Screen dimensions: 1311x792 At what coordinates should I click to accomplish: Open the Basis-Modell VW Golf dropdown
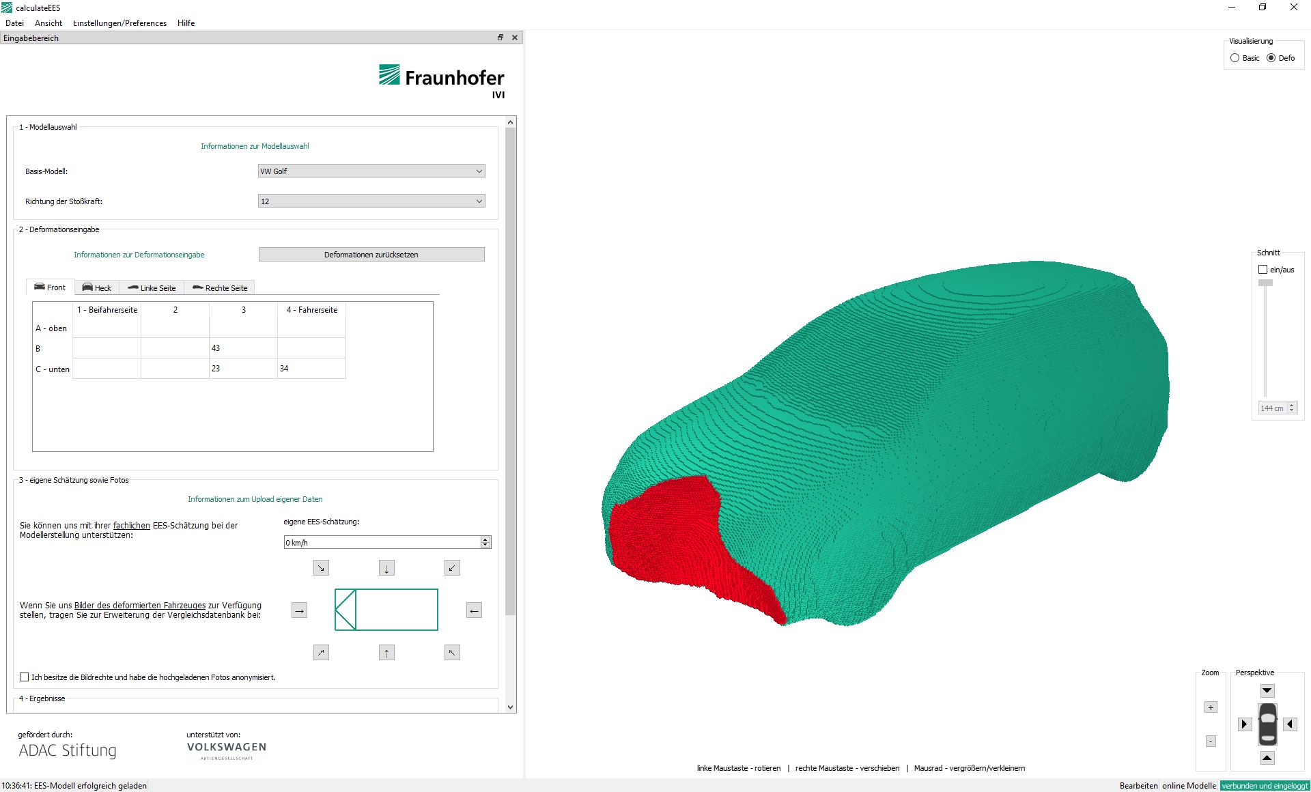tap(371, 171)
